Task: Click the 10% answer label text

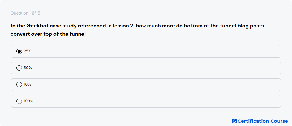Action: [27, 85]
